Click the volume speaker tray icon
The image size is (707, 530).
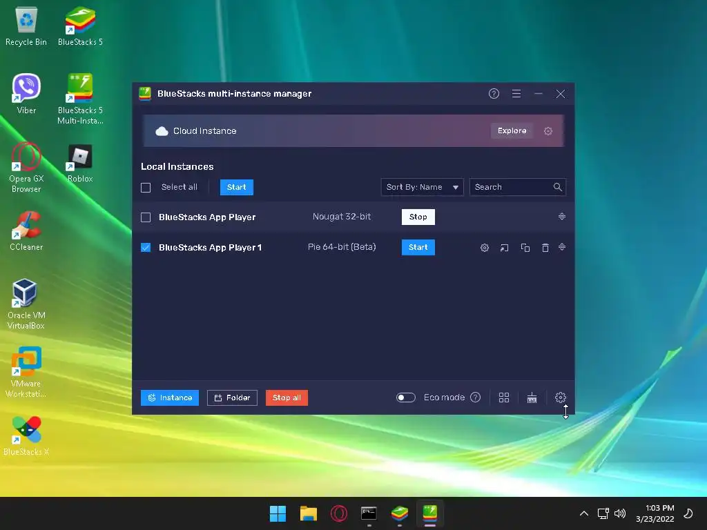pos(620,513)
